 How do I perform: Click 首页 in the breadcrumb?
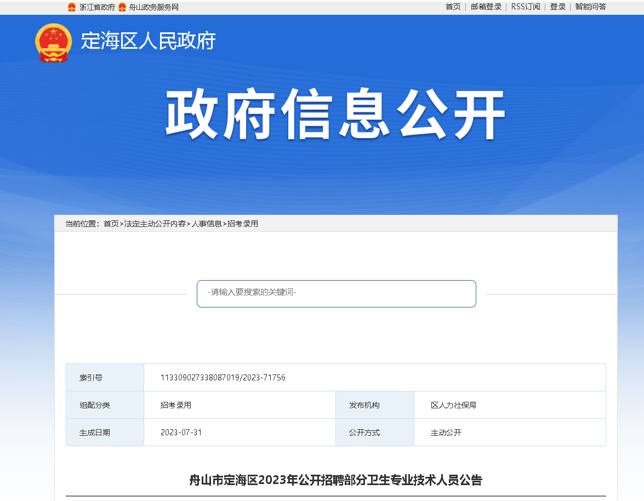(x=111, y=224)
